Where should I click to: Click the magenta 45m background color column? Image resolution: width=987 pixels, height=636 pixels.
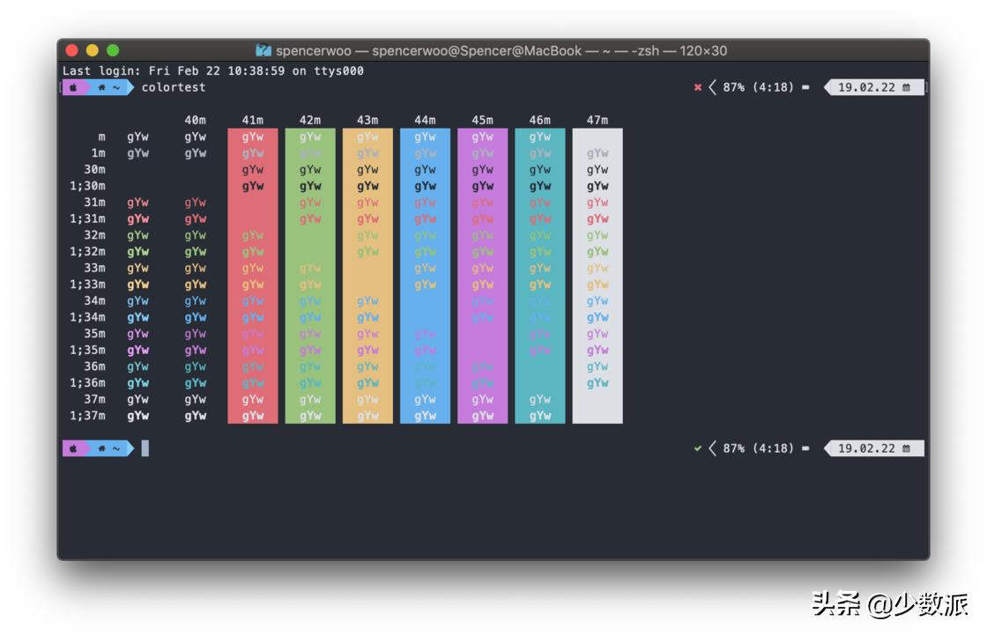point(482,276)
